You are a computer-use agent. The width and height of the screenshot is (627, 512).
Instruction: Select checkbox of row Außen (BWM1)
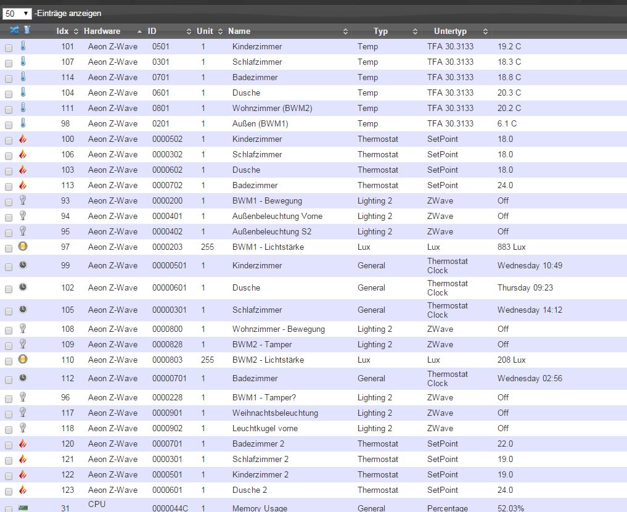coord(9,125)
